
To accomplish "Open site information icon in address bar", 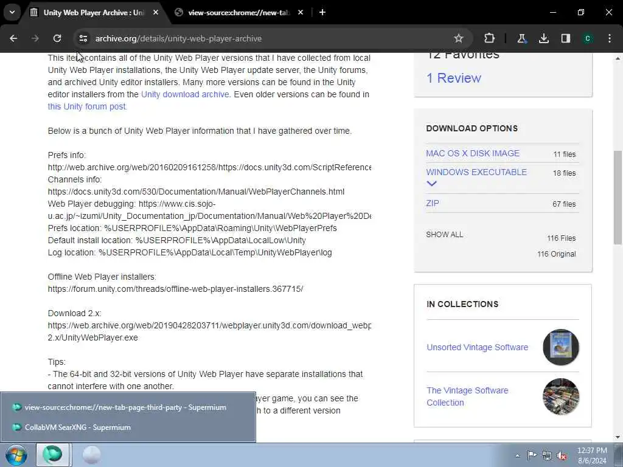I will pos(83,38).
